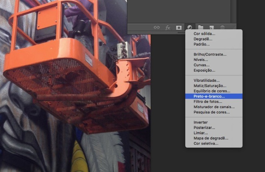265x172 pixels.
Task: Delete layer with trash icon
Action: (x=222, y=27)
